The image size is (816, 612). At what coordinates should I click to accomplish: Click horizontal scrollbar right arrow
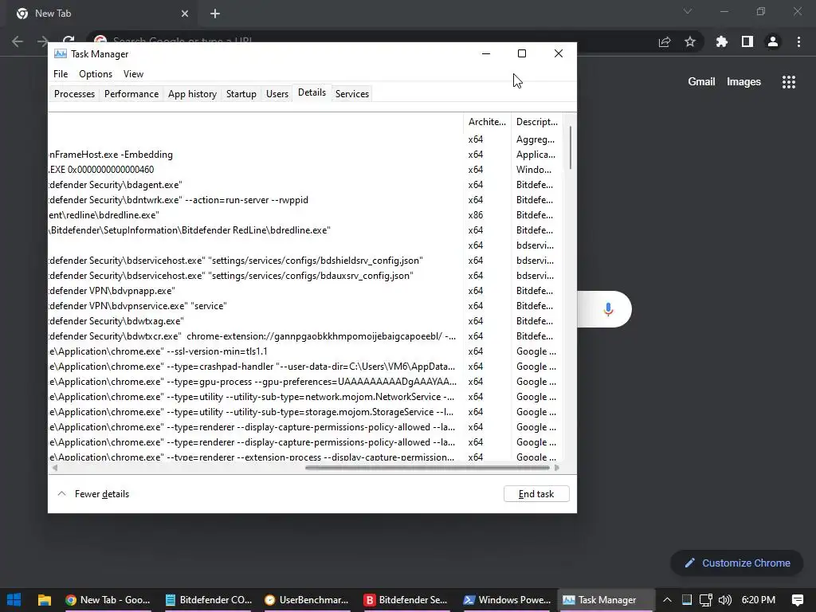557,467
